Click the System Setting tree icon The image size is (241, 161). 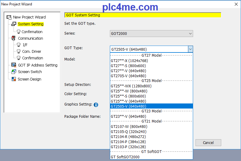pyautogui.click(x=14, y=24)
